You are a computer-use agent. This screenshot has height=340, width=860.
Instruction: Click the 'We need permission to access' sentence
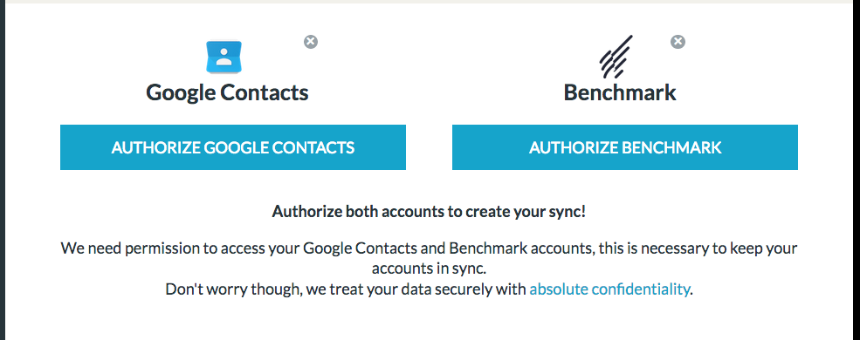coord(429,248)
